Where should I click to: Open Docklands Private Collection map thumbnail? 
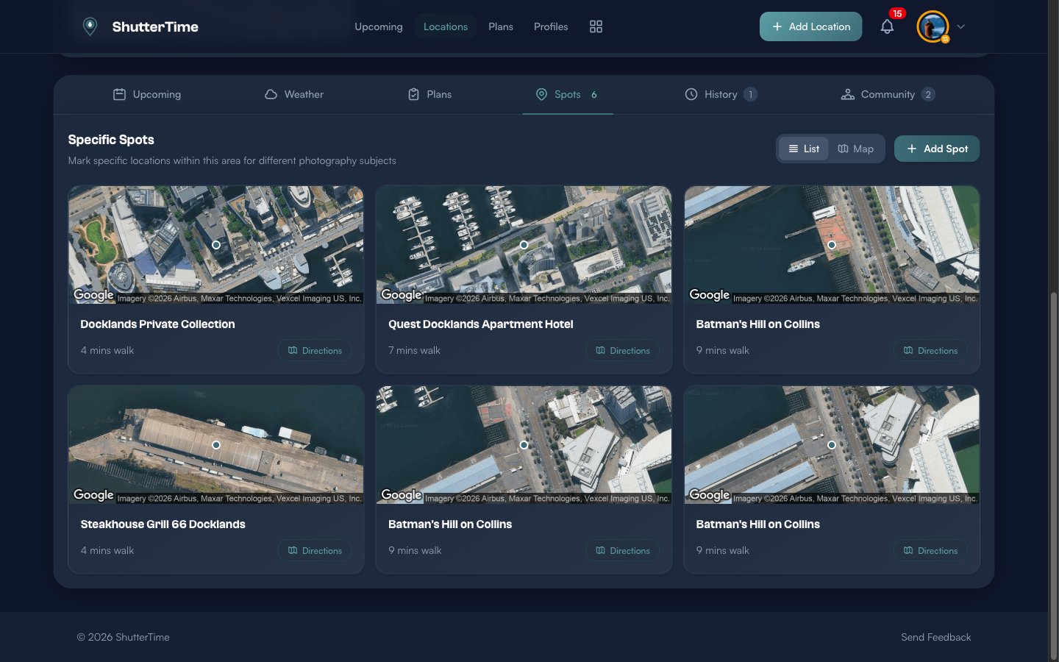(216, 245)
